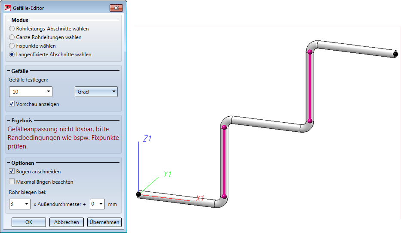401x233 pixels.
Task: Enable Maximallängen beachten checkbox
Action: click(12, 182)
